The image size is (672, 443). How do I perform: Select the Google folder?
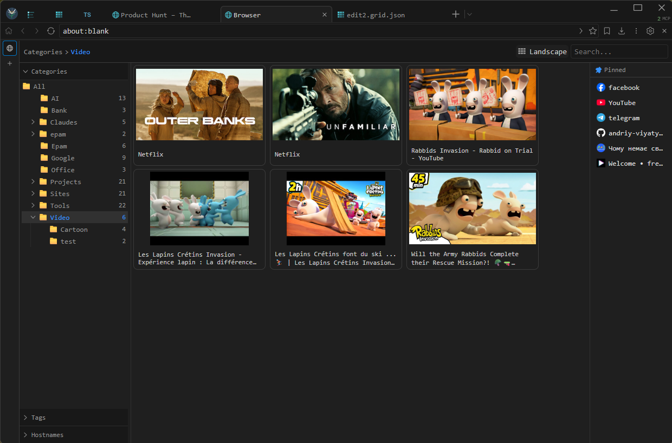[x=74, y=158]
